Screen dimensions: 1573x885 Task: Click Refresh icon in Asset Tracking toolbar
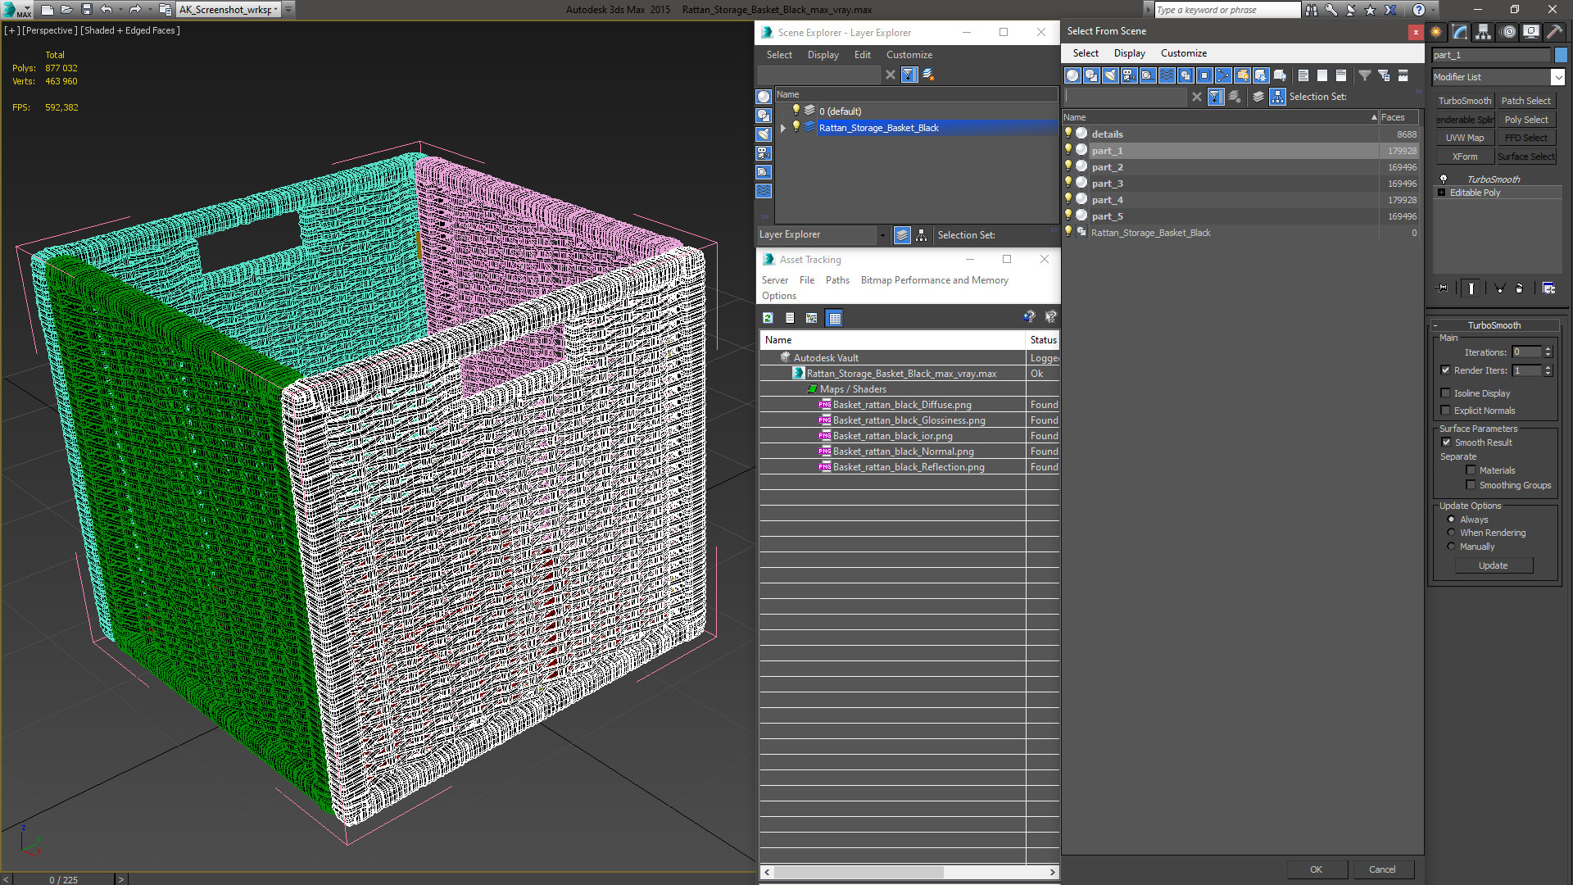coord(768,318)
